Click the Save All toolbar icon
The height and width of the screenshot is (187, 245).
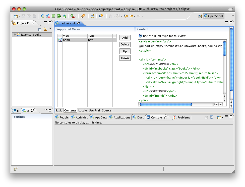pos(29,16)
